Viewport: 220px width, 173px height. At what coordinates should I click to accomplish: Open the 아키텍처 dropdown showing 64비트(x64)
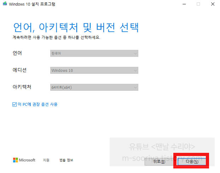(x=94, y=87)
